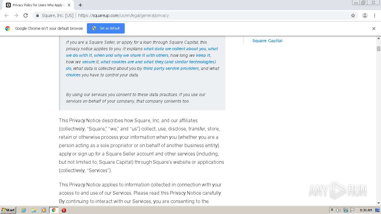This screenshot has height=214, width=381.
Task: Open the 'what data we collect about you' link
Action: pos(175,49)
